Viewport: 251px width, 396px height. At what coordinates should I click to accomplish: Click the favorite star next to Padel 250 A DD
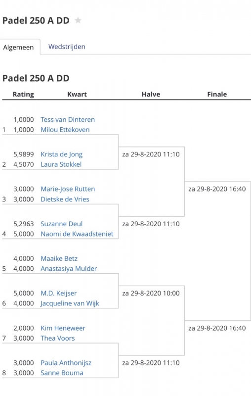78,20
